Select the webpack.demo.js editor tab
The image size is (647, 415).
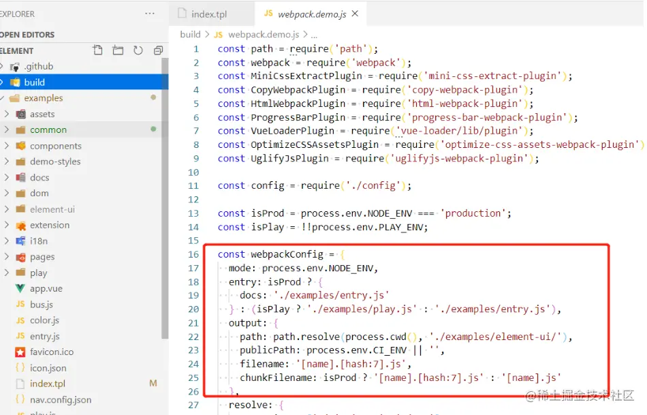tap(311, 14)
